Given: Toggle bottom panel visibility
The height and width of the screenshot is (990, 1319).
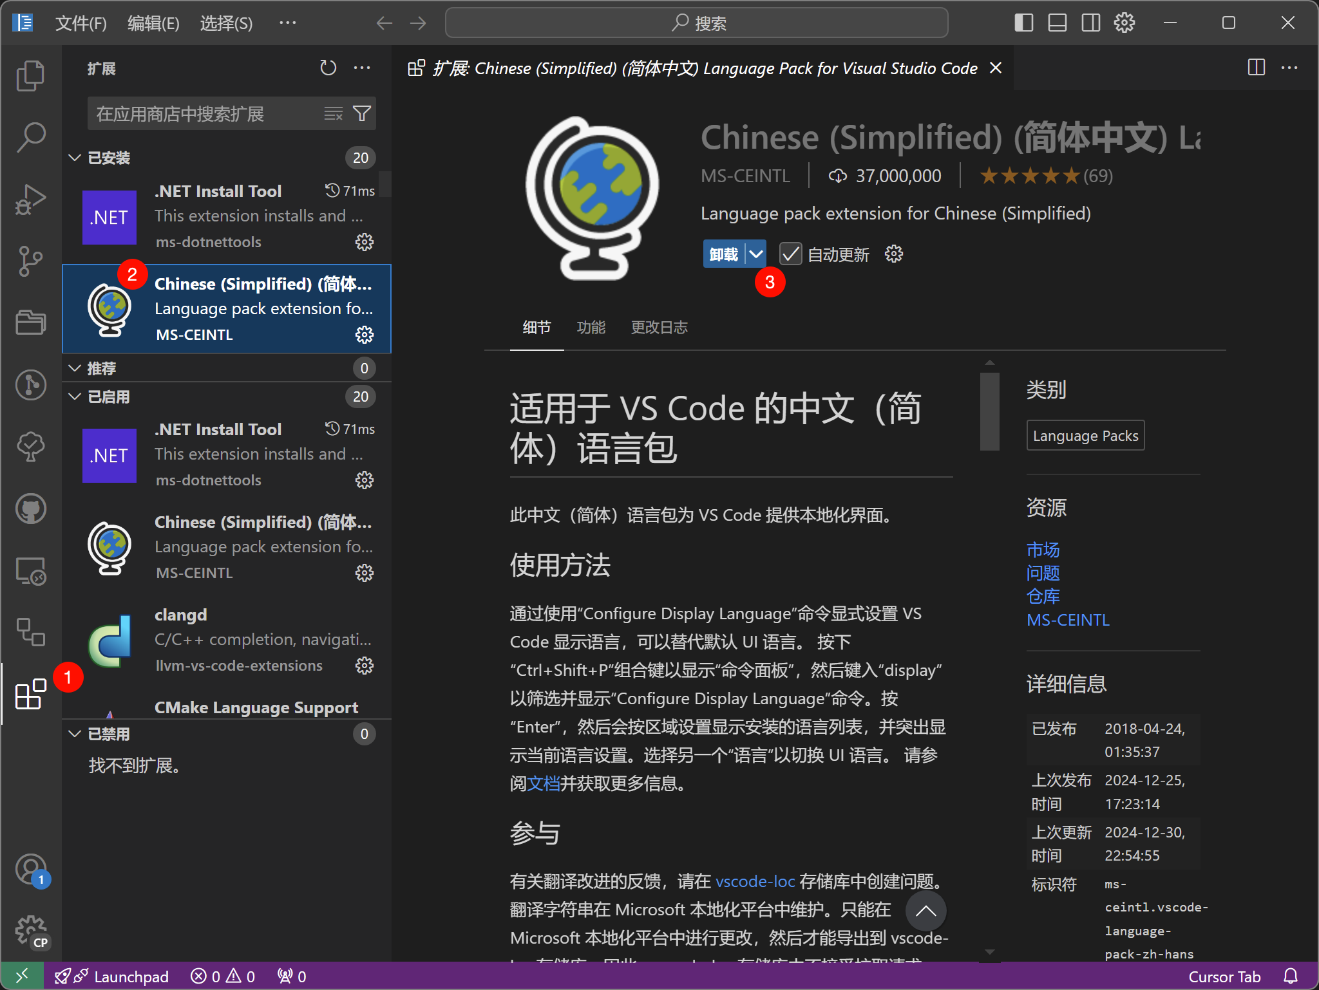Looking at the screenshot, I should tap(1058, 23).
